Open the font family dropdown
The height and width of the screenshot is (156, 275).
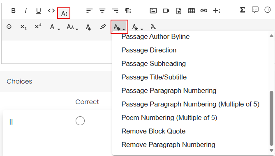(55, 27)
